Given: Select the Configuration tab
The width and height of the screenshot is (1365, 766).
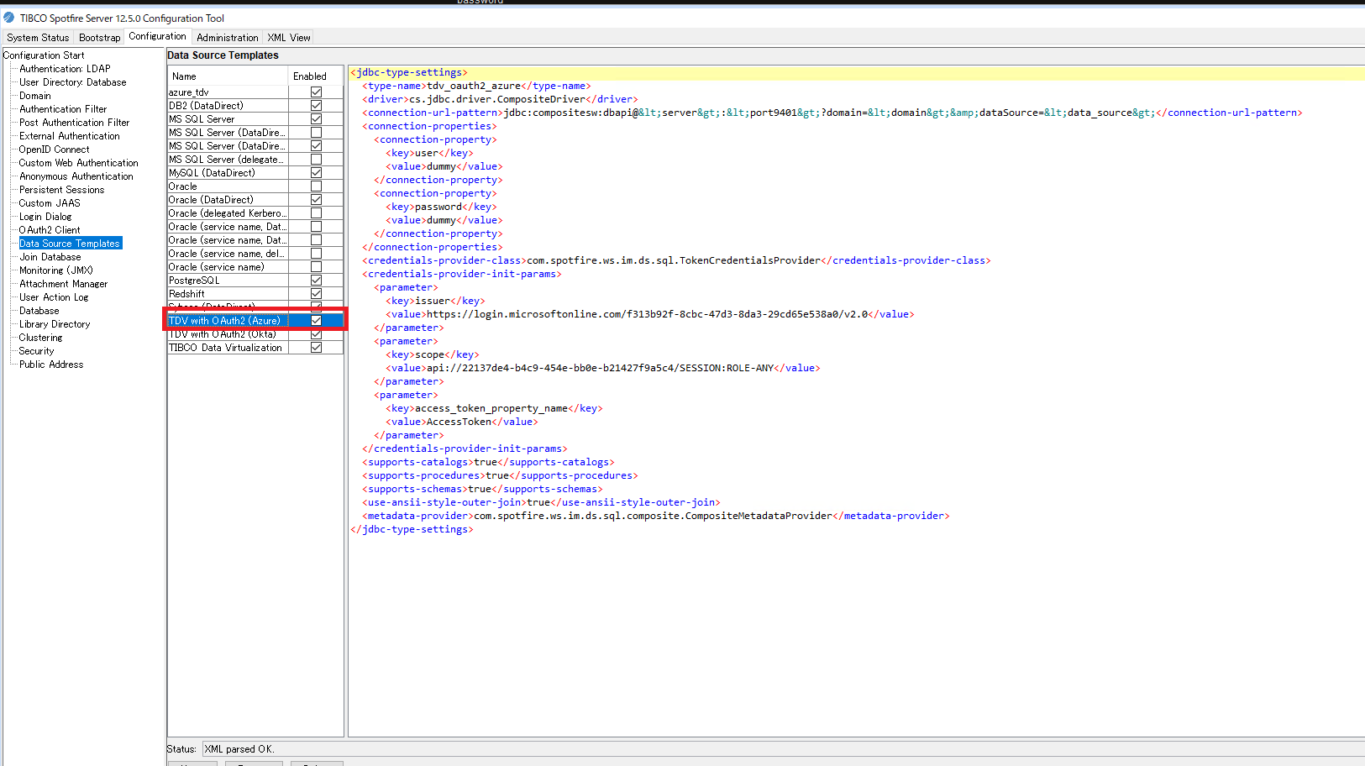Looking at the screenshot, I should tap(157, 36).
